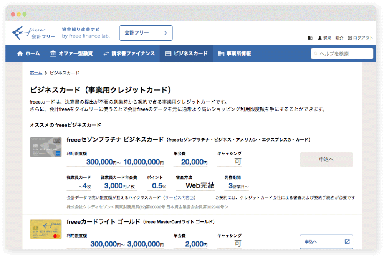The width and height of the screenshot is (384, 256).
Task: Click the ヘルプを検索 search field
Action: point(342,54)
